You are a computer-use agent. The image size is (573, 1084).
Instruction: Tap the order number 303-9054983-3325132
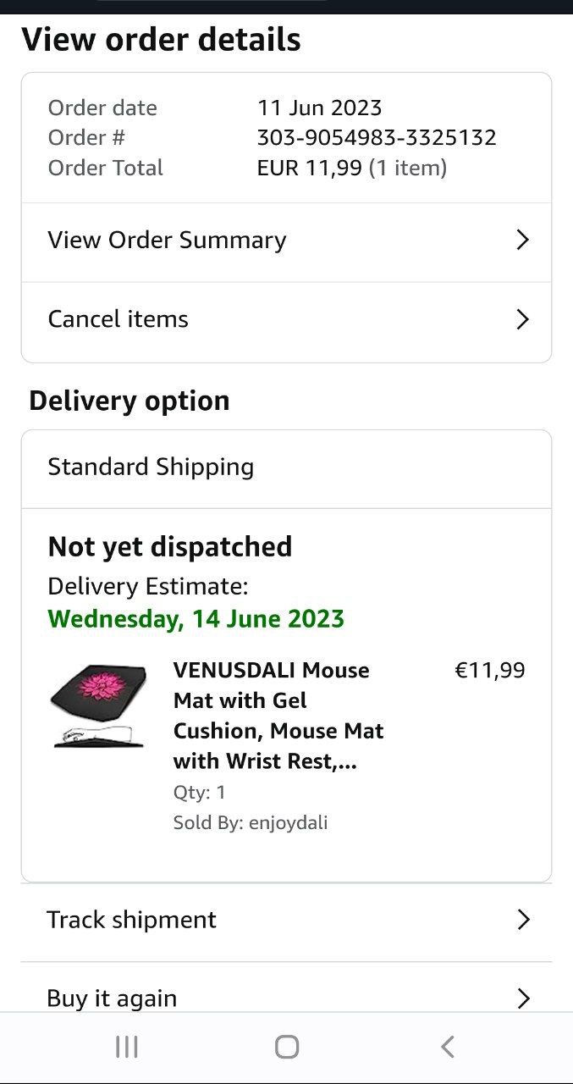[377, 137]
